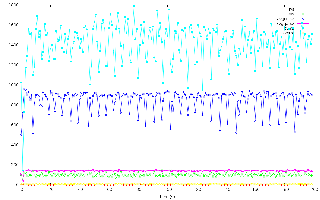Click the 120 x-axis tick label

[197, 190]
